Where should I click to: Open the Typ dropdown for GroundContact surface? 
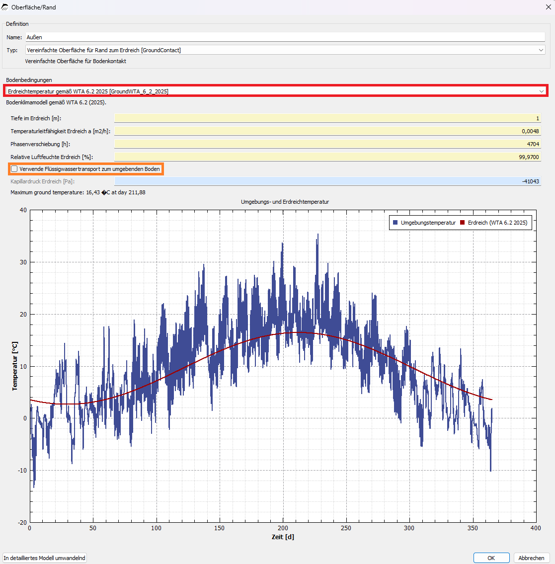[285, 50]
